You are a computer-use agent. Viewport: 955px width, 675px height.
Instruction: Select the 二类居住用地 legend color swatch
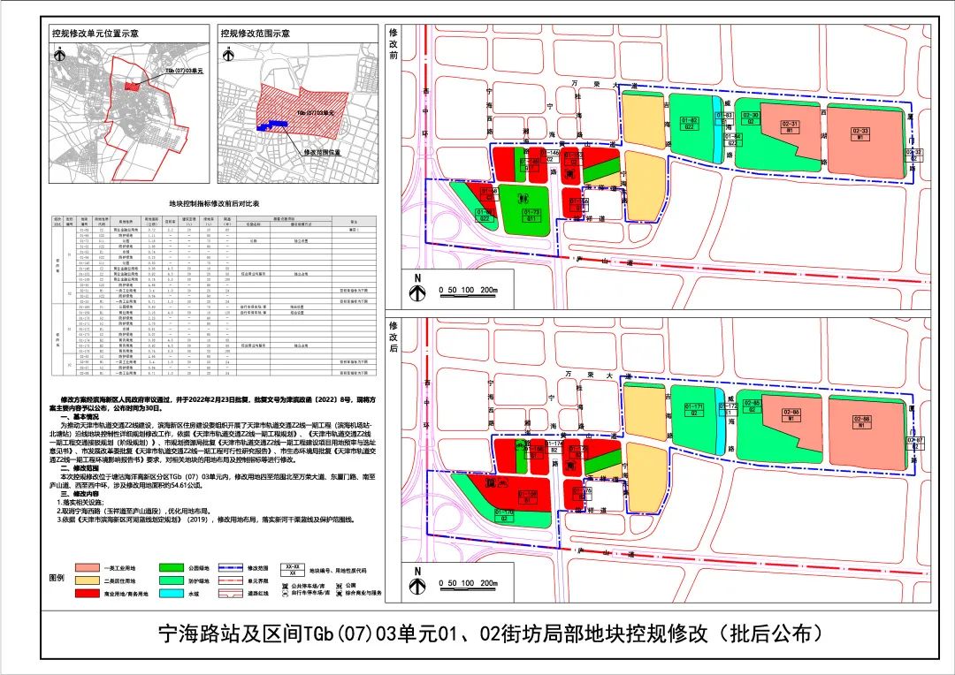click(88, 580)
